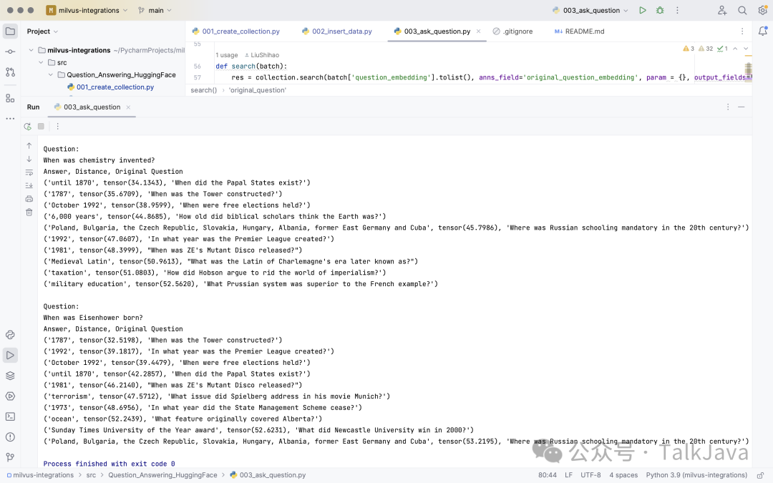Open Search Everywhere magnifier icon

tap(742, 11)
